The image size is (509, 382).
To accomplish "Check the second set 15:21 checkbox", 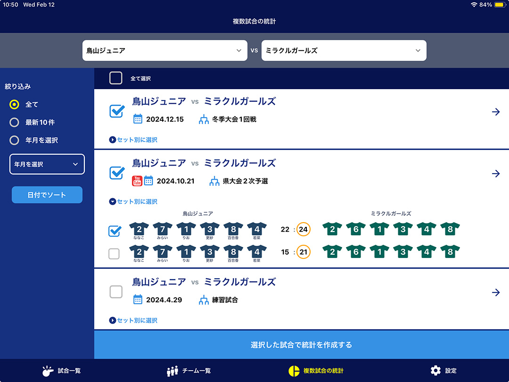I will (114, 254).
